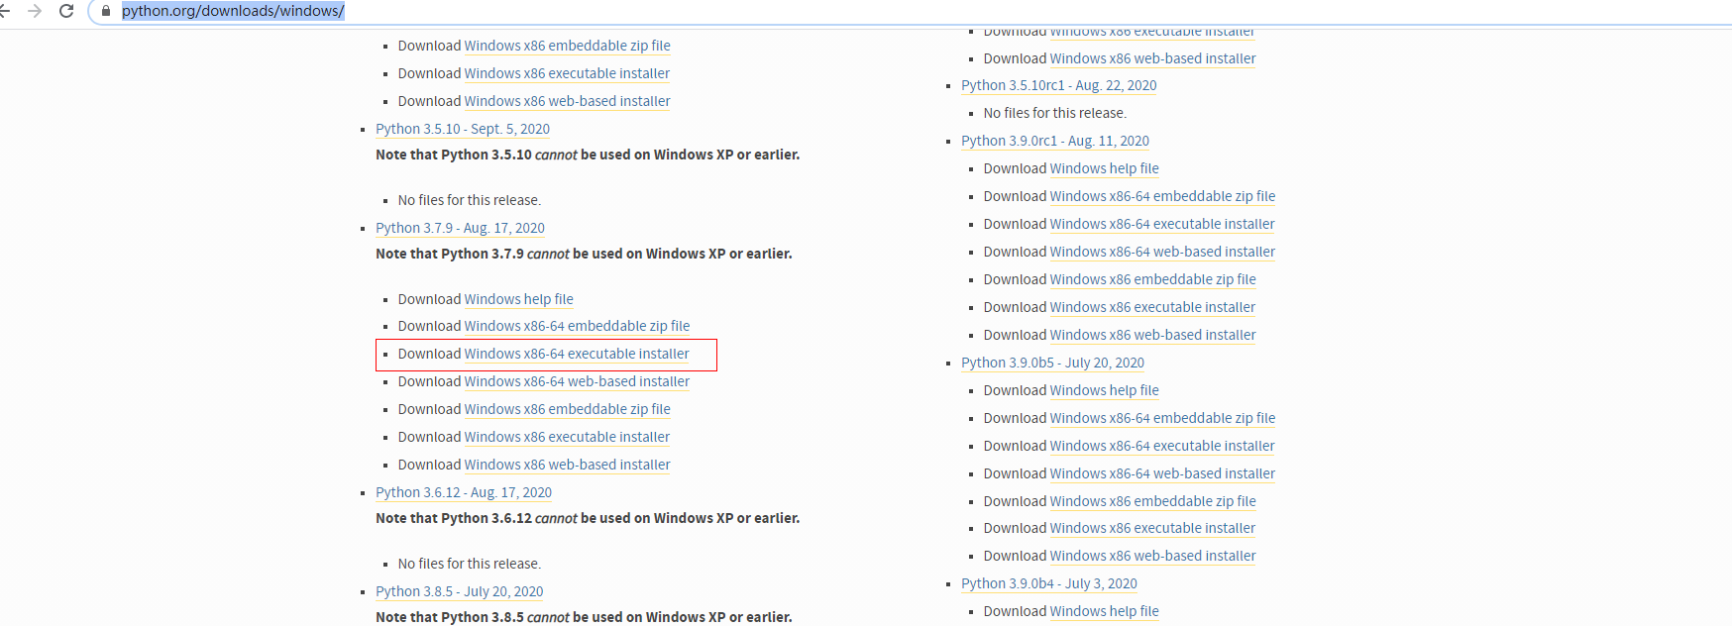The width and height of the screenshot is (1732, 626).
Task: Download Windows help file under Python 3.9.0b5
Action: click(x=1104, y=390)
